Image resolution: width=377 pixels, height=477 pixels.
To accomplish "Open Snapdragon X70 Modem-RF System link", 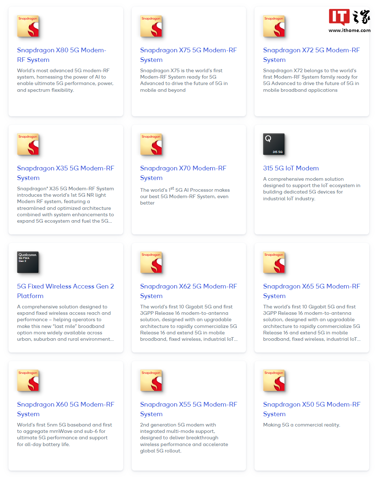I will point(183,173).
